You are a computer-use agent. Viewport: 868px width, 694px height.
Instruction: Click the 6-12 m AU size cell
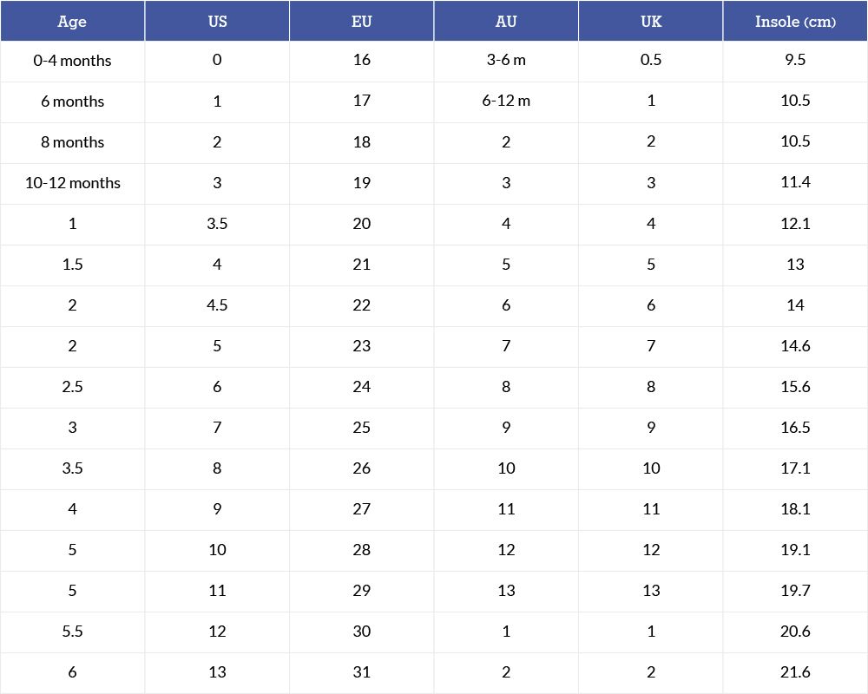coord(506,101)
